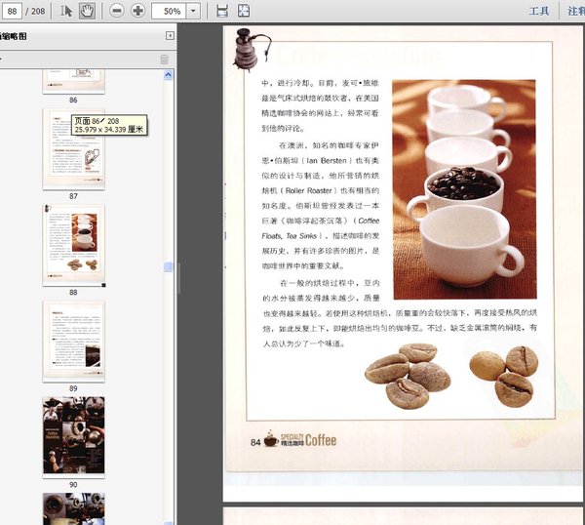Open the 工具 tools pane
585x525 pixels.
[539, 11]
